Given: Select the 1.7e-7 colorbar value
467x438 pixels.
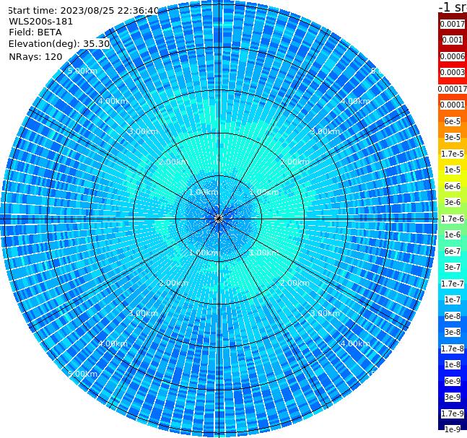Looking at the screenshot, I should point(453,284).
